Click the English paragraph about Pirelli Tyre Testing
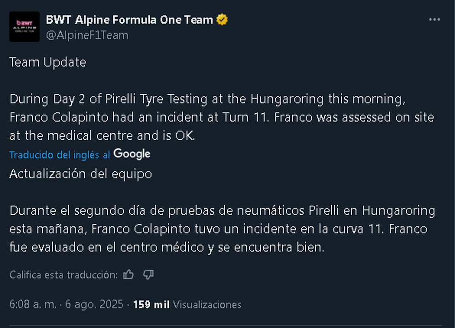 click(x=222, y=117)
